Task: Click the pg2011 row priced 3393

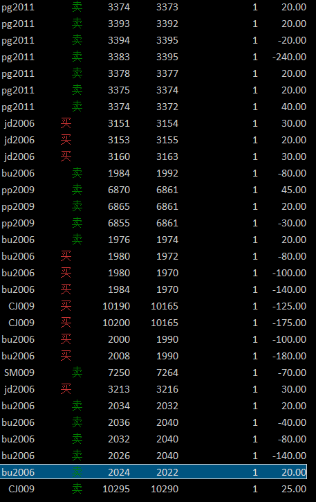Action: [154, 24]
